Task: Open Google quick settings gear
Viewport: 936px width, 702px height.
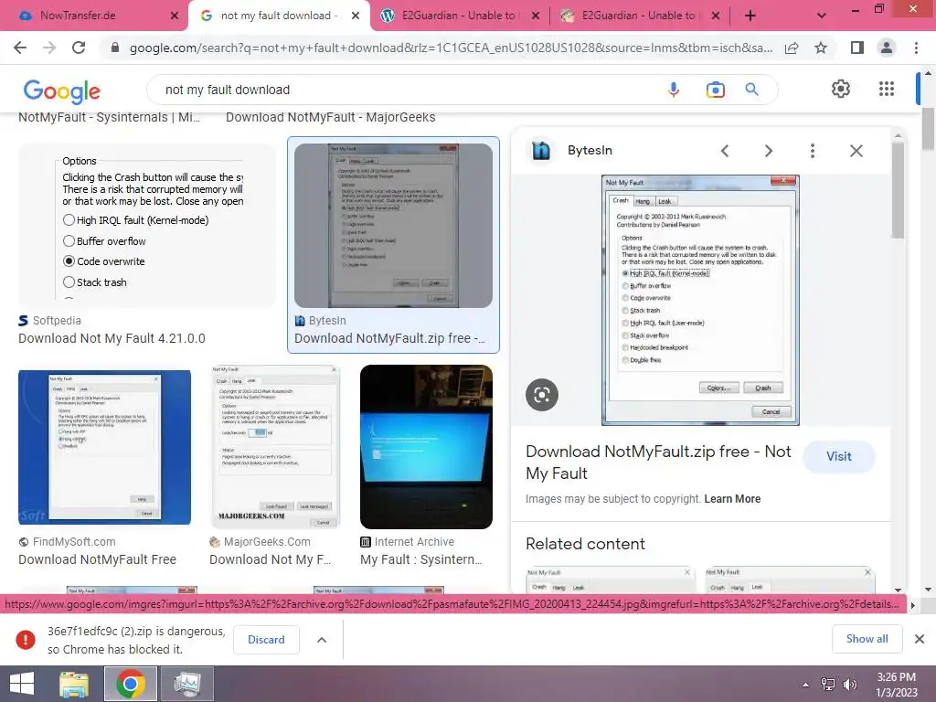Action: [x=841, y=89]
